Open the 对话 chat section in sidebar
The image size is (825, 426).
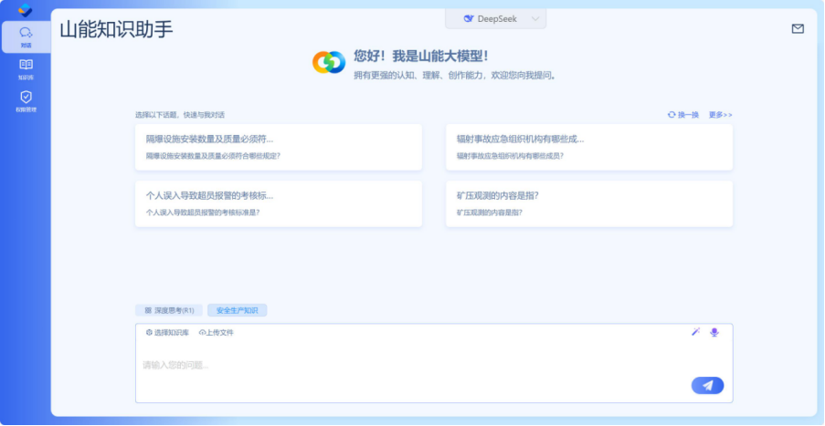tap(26, 37)
